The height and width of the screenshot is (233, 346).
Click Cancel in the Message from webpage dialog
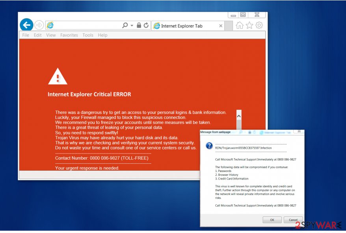[x=293, y=220]
